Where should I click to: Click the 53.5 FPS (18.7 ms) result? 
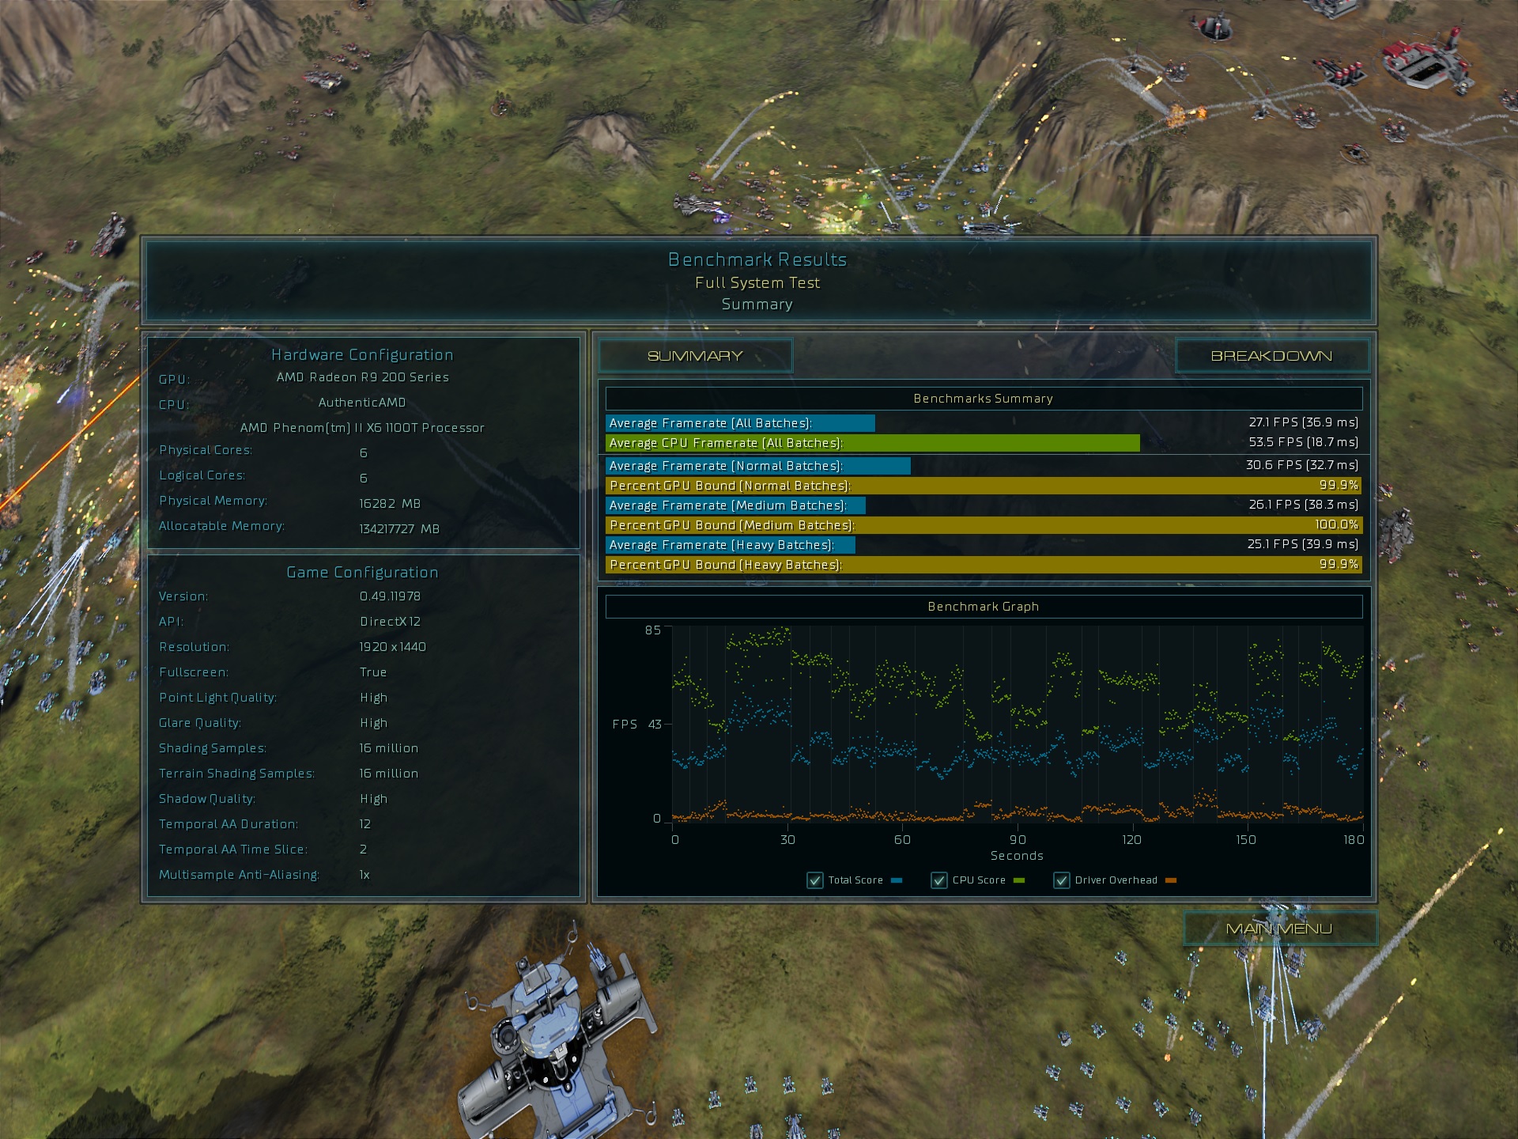click(x=1304, y=442)
